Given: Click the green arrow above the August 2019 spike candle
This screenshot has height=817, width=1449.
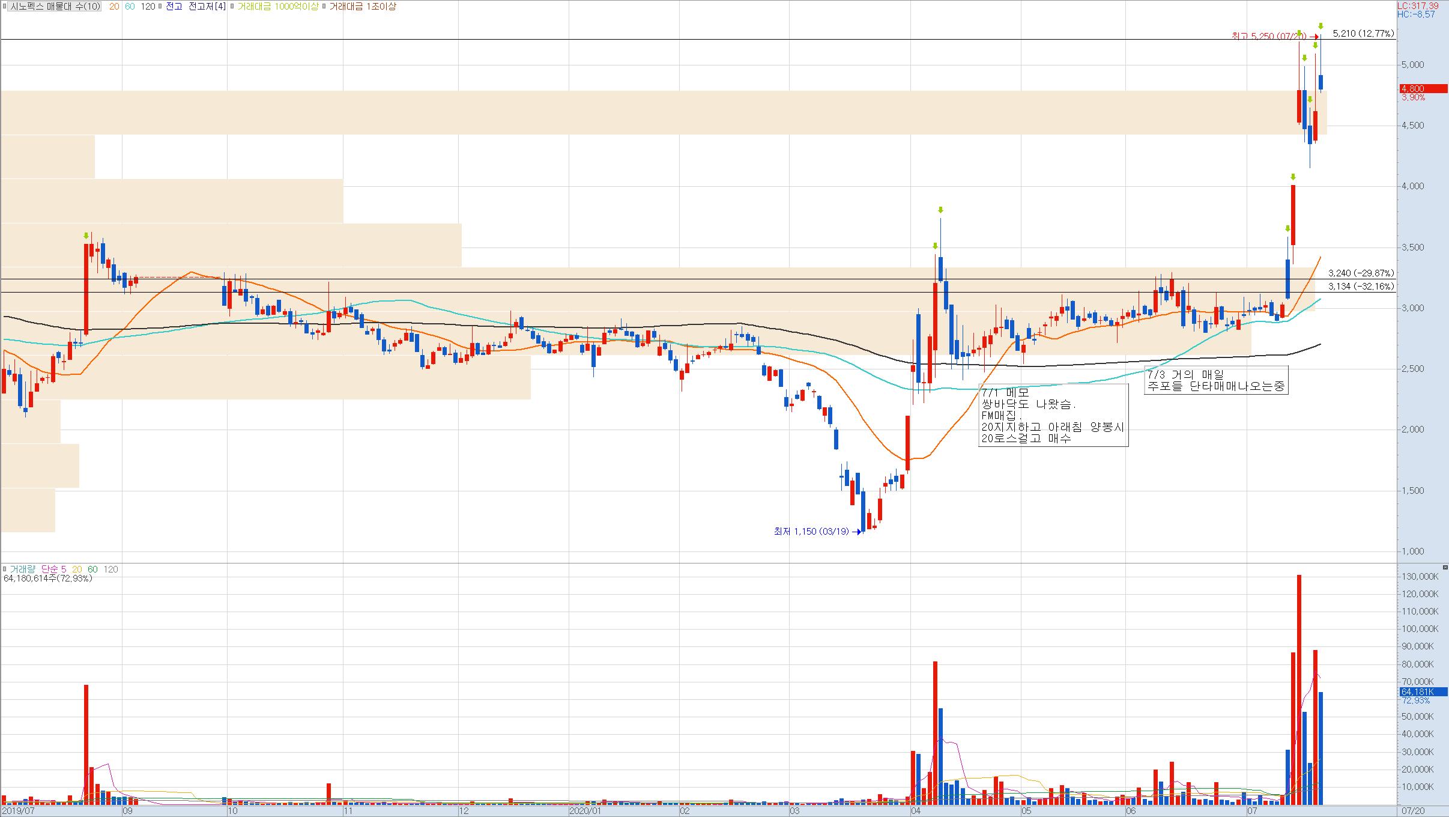Looking at the screenshot, I should coord(86,235).
